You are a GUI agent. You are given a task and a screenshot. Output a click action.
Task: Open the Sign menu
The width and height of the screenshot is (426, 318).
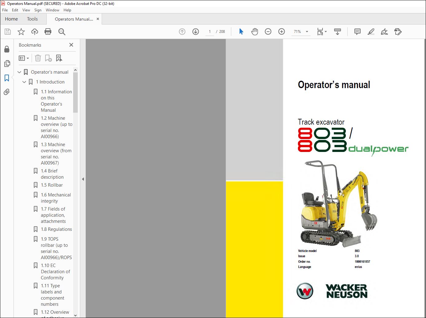[38, 10]
